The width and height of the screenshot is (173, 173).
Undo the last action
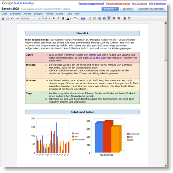pyautogui.click(x=12, y=18)
